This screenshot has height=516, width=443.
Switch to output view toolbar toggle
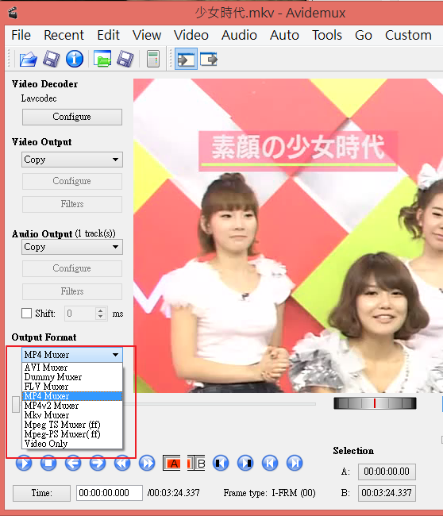click(x=209, y=60)
